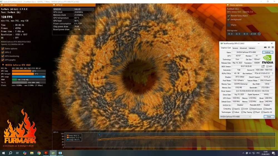This screenshot has height=156, width=278.
Task: Click the Lookup button in GPU-Z
Action: (267, 52)
